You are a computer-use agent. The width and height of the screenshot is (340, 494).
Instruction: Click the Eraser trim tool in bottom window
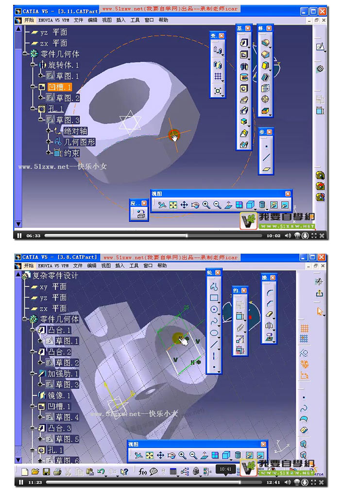[x=269, y=314]
